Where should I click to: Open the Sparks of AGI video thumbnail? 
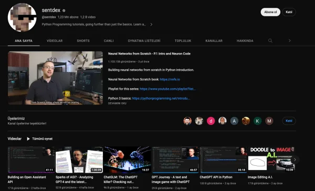(79, 160)
